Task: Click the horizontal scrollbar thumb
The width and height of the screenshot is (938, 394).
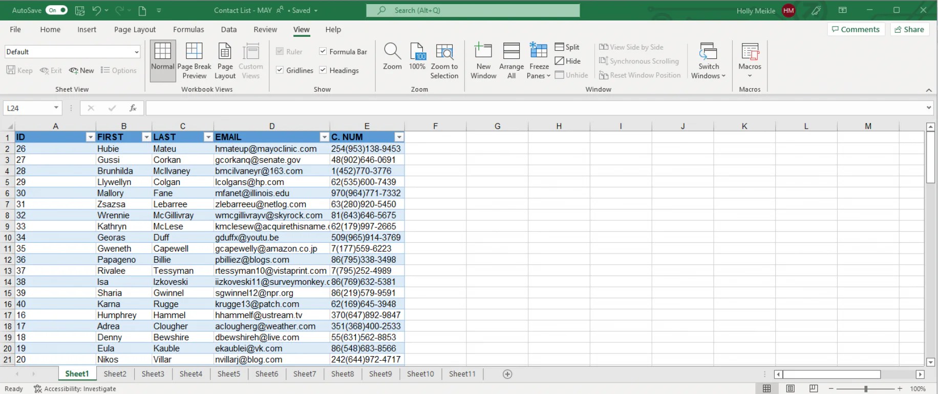Action: click(x=832, y=375)
